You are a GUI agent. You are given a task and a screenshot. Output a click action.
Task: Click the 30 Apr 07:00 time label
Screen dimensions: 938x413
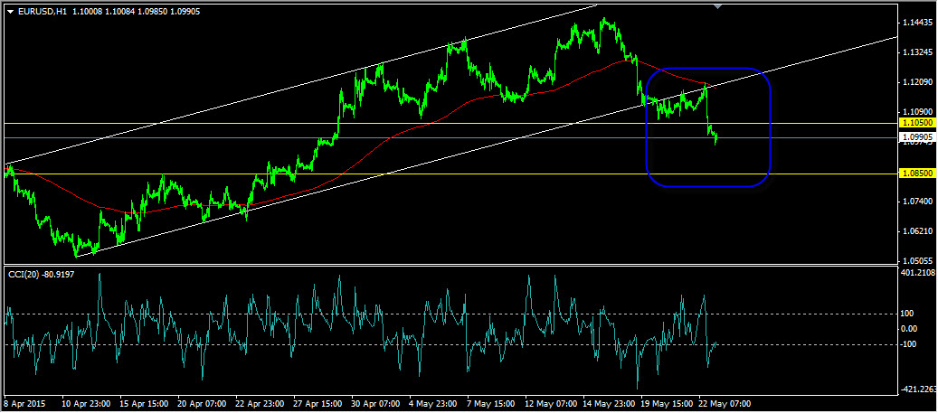(375, 403)
